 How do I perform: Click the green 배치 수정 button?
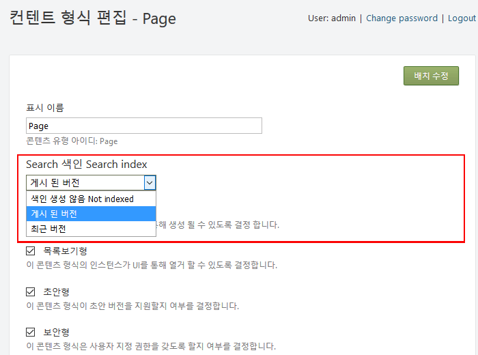[431, 76]
